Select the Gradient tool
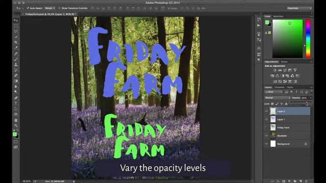 point(16,81)
